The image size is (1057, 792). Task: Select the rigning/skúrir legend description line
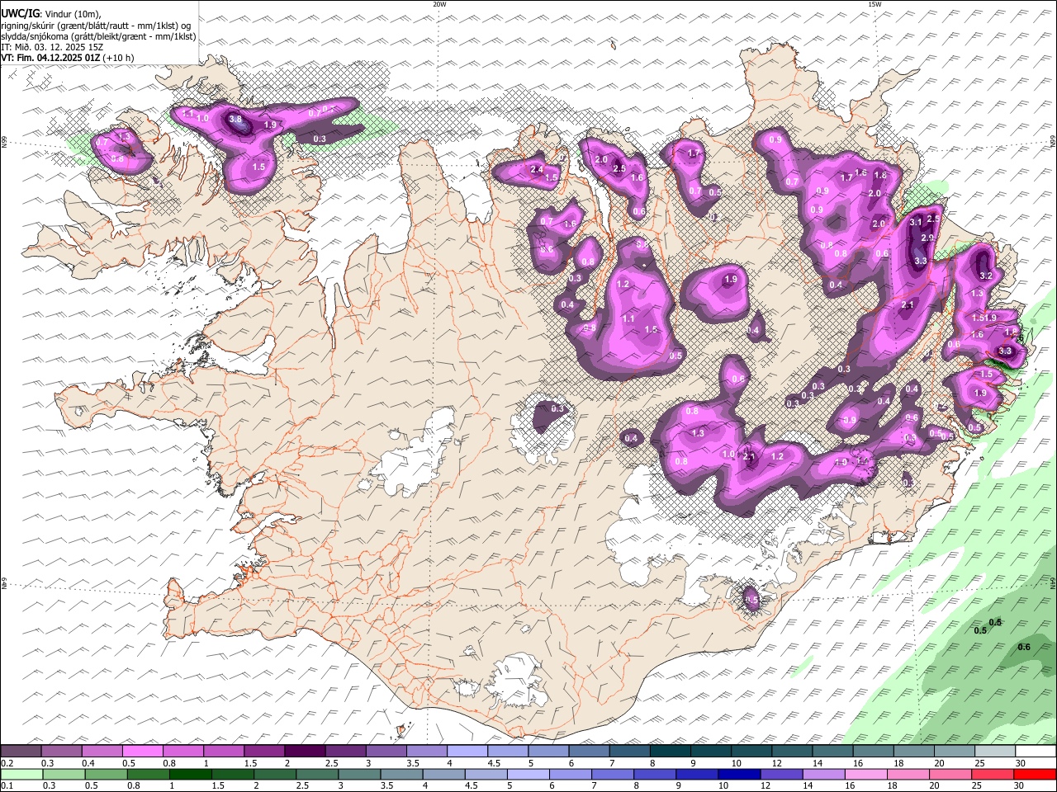pos(96,26)
